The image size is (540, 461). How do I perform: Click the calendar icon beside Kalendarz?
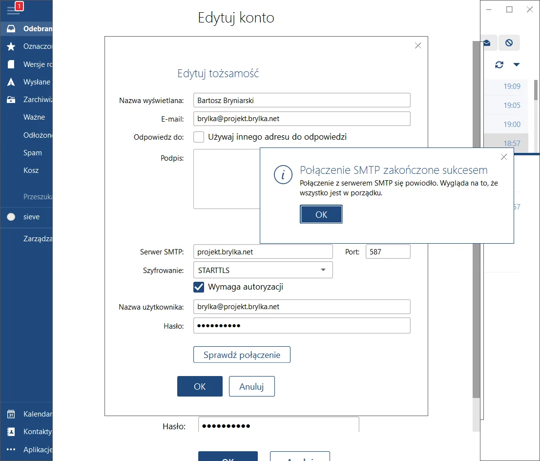(11, 414)
